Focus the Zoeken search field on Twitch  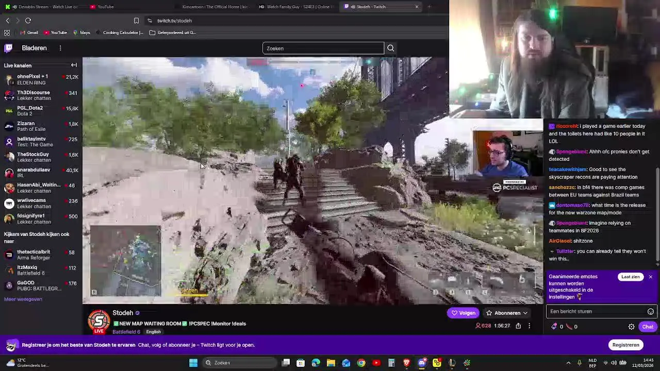[x=323, y=48]
